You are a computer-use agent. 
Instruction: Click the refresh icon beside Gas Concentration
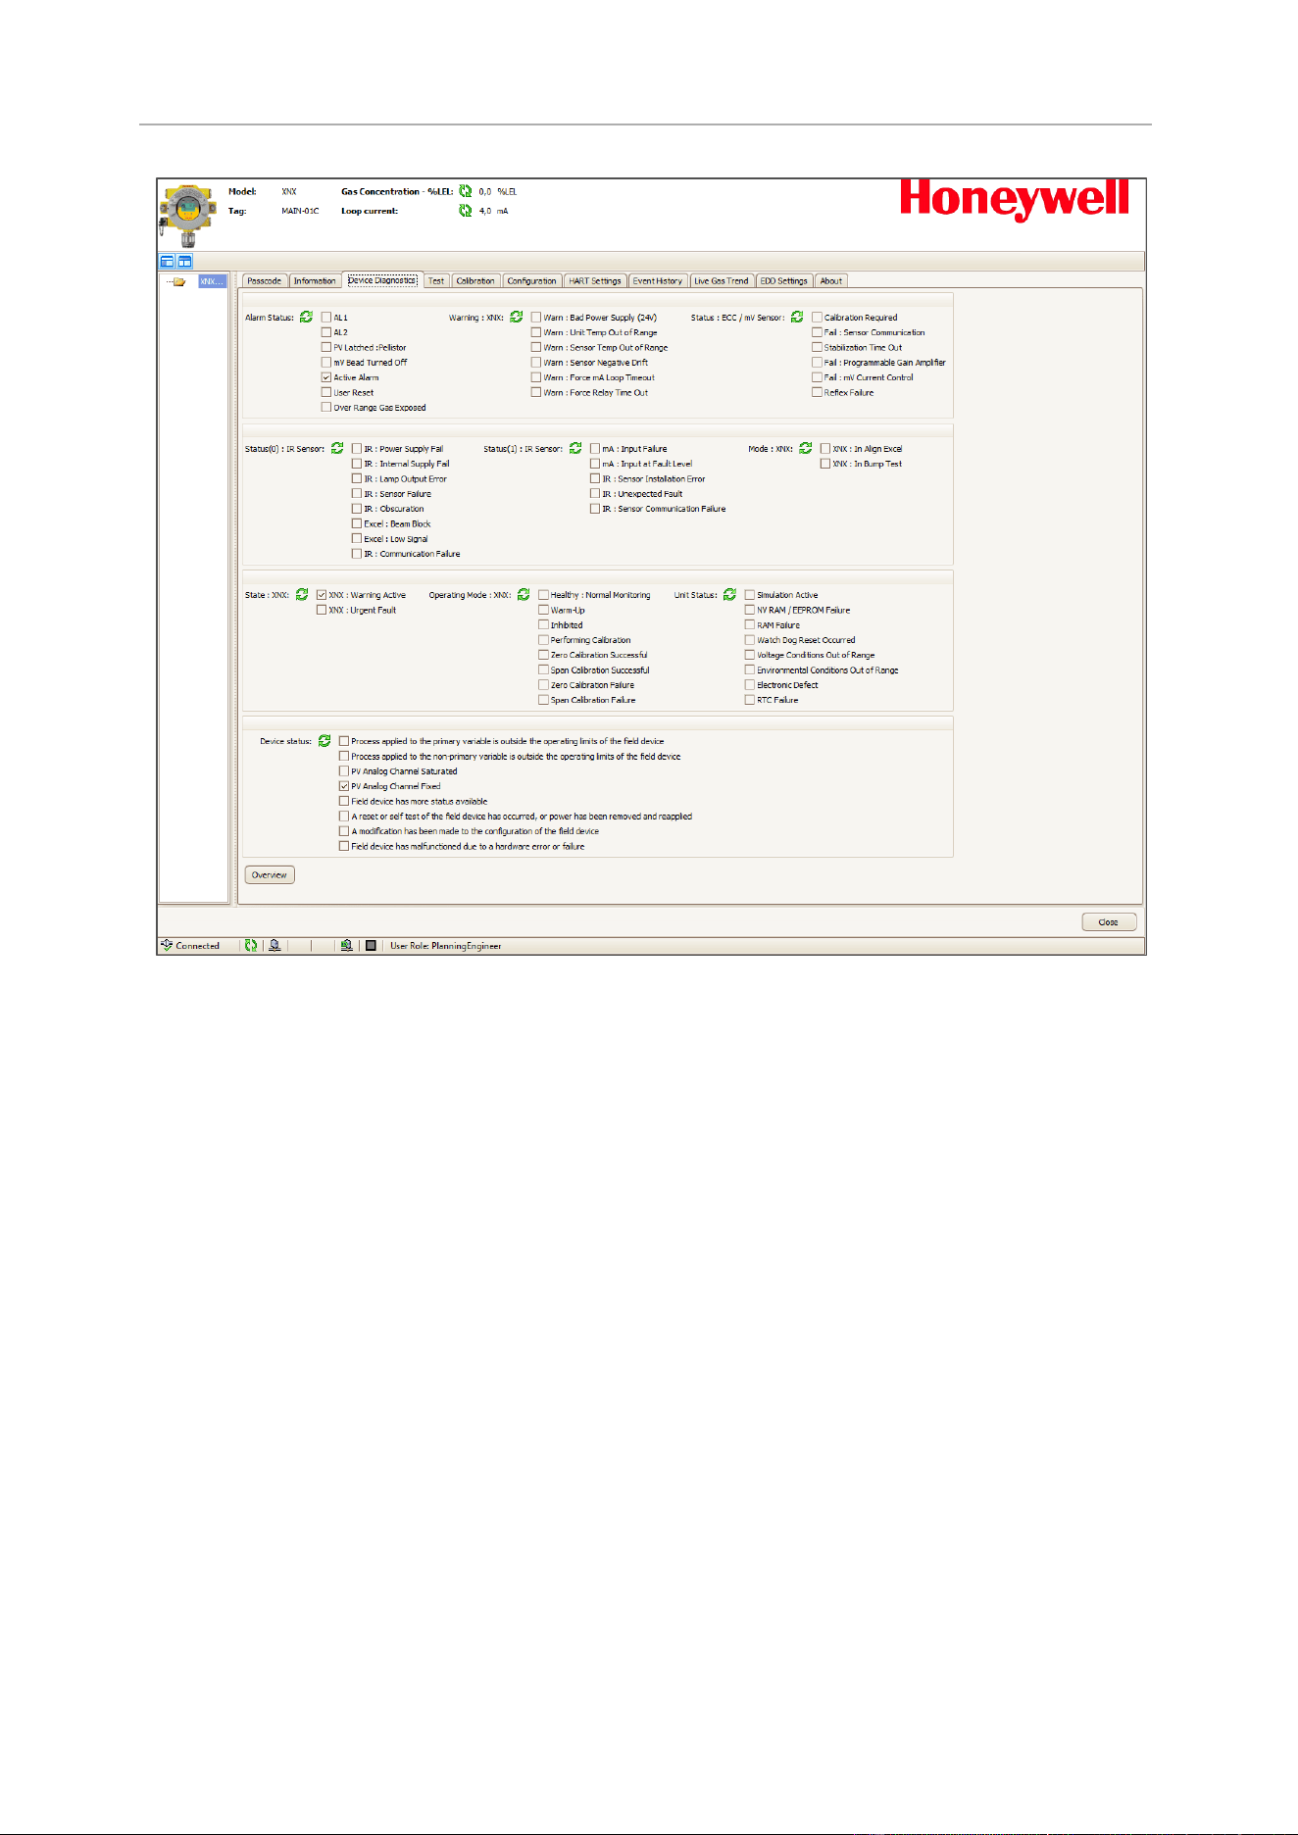click(x=466, y=192)
